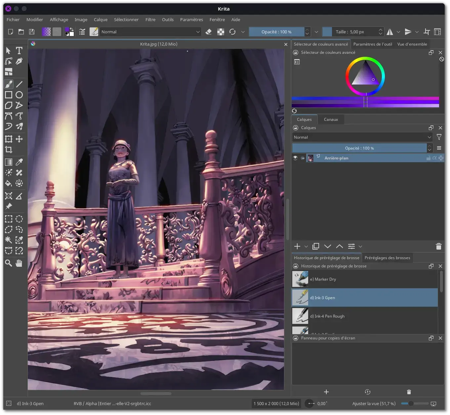Delete snapshot in Panneau pour copies d'écran
Image resolution: width=450 pixels, height=415 pixels.
pyautogui.click(x=409, y=392)
